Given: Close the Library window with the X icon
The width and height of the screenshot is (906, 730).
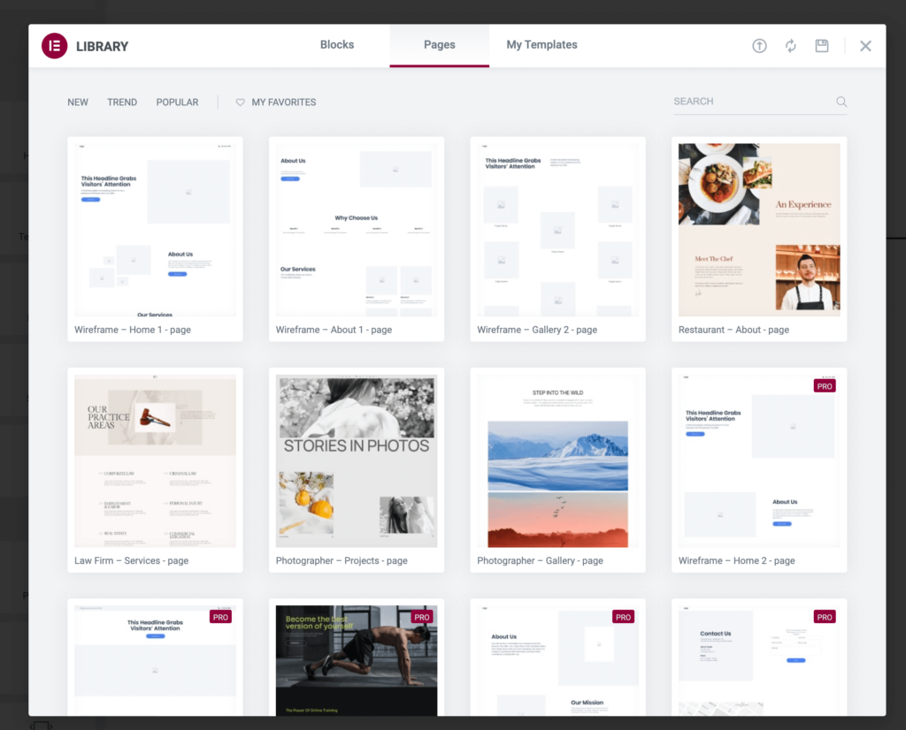Looking at the screenshot, I should (865, 45).
